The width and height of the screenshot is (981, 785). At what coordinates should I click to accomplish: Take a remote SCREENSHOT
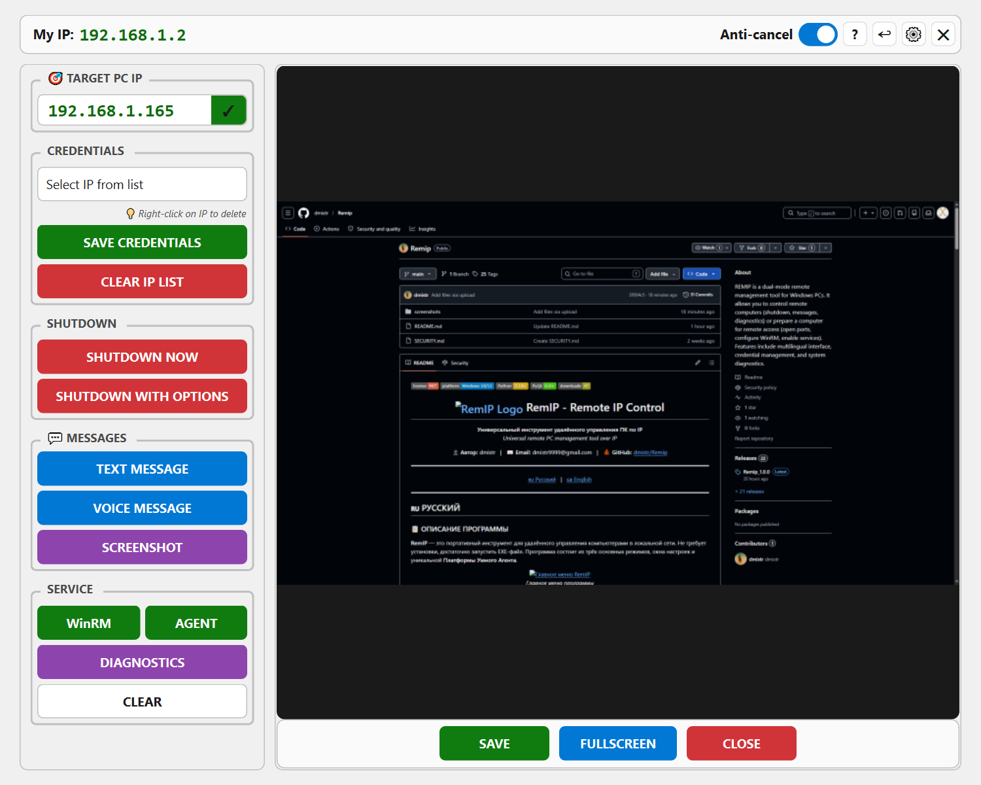[x=142, y=548]
